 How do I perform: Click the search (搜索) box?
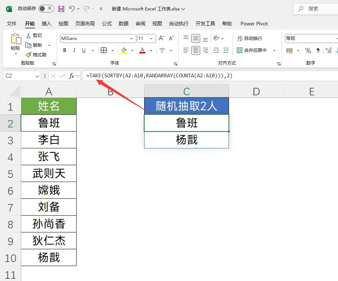click(316, 9)
